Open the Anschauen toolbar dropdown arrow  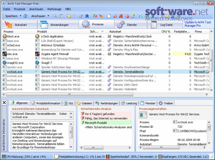[x=48, y=16]
